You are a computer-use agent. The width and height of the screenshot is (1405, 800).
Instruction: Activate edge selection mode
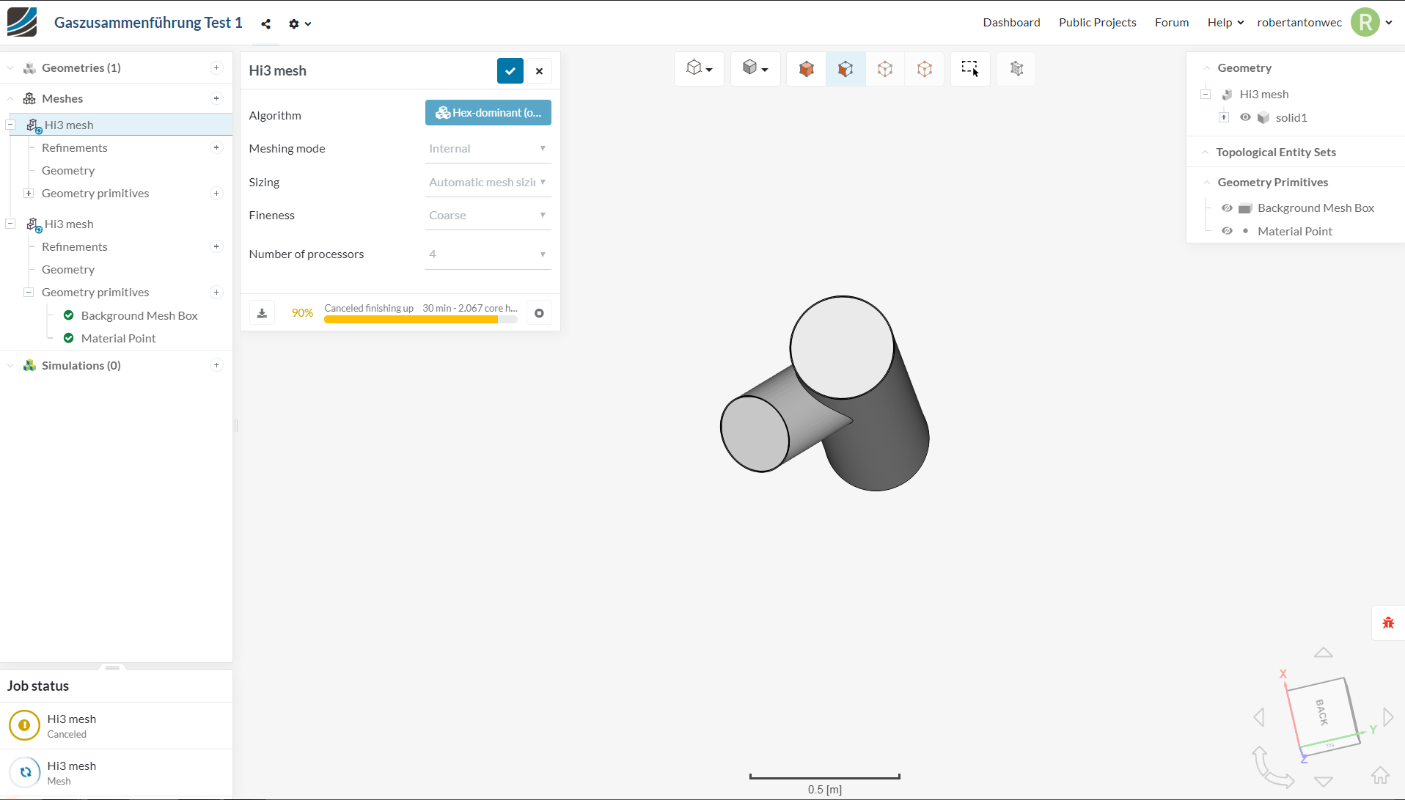tap(885, 69)
